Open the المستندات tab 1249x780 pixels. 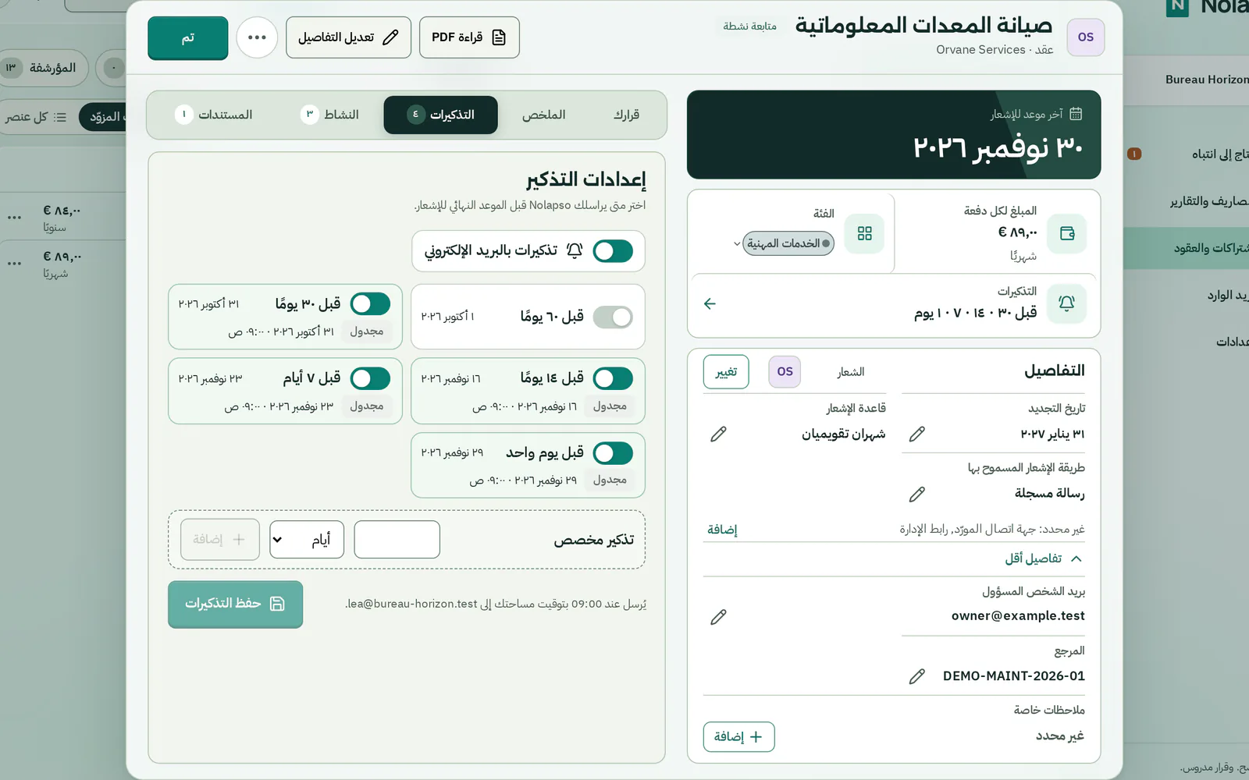(213, 115)
